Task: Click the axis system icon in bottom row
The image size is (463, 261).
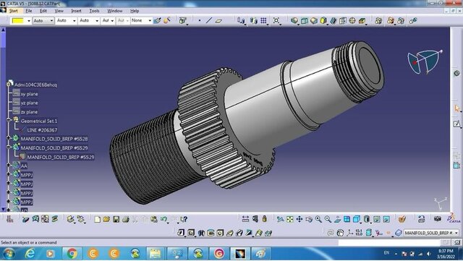Action: click(x=350, y=233)
